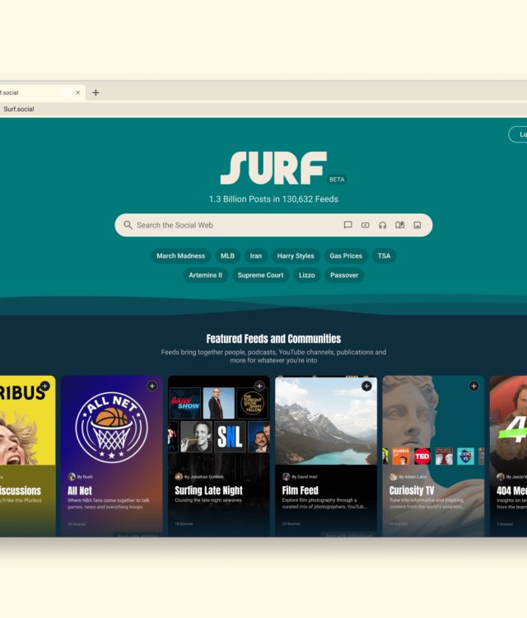Screen dimensions: 527x618
Task: Open the Curiosity TV feed title
Action: click(x=412, y=490)
